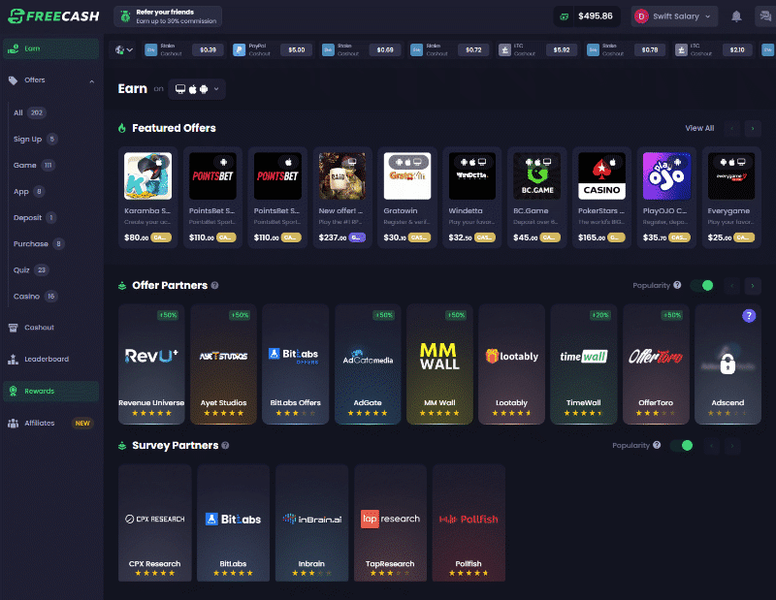The height and width of the screenshot is (600, 776).
Task: Click the refer friends gift icon
Action: pos(126,16)
